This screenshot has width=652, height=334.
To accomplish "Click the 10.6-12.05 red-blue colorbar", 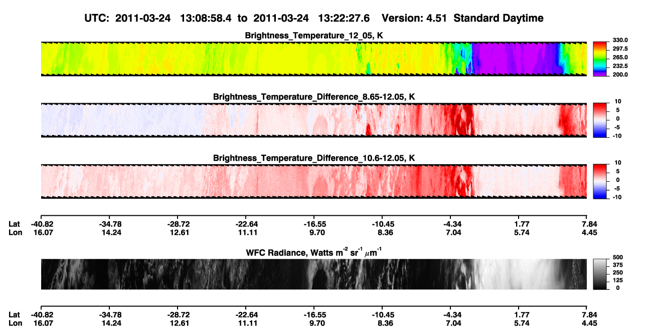I will point(599,181).
